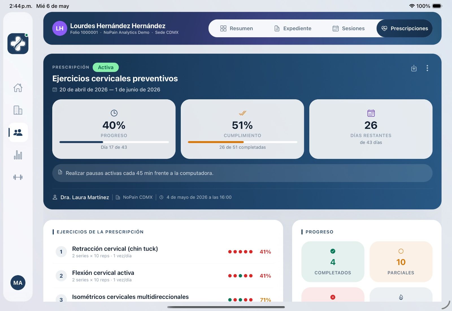Switch to the Expediente tab

tap(293, 28)
